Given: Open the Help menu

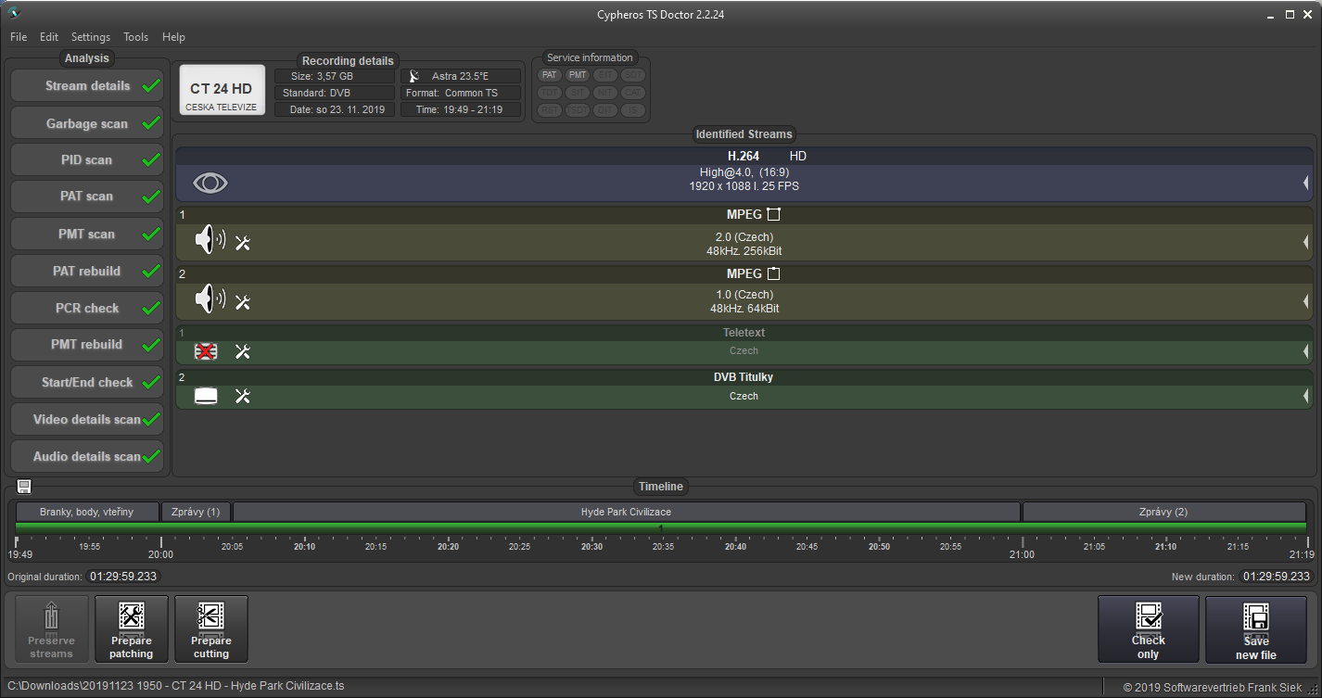Looking at the screenshot, I should [x=173, y=37].
